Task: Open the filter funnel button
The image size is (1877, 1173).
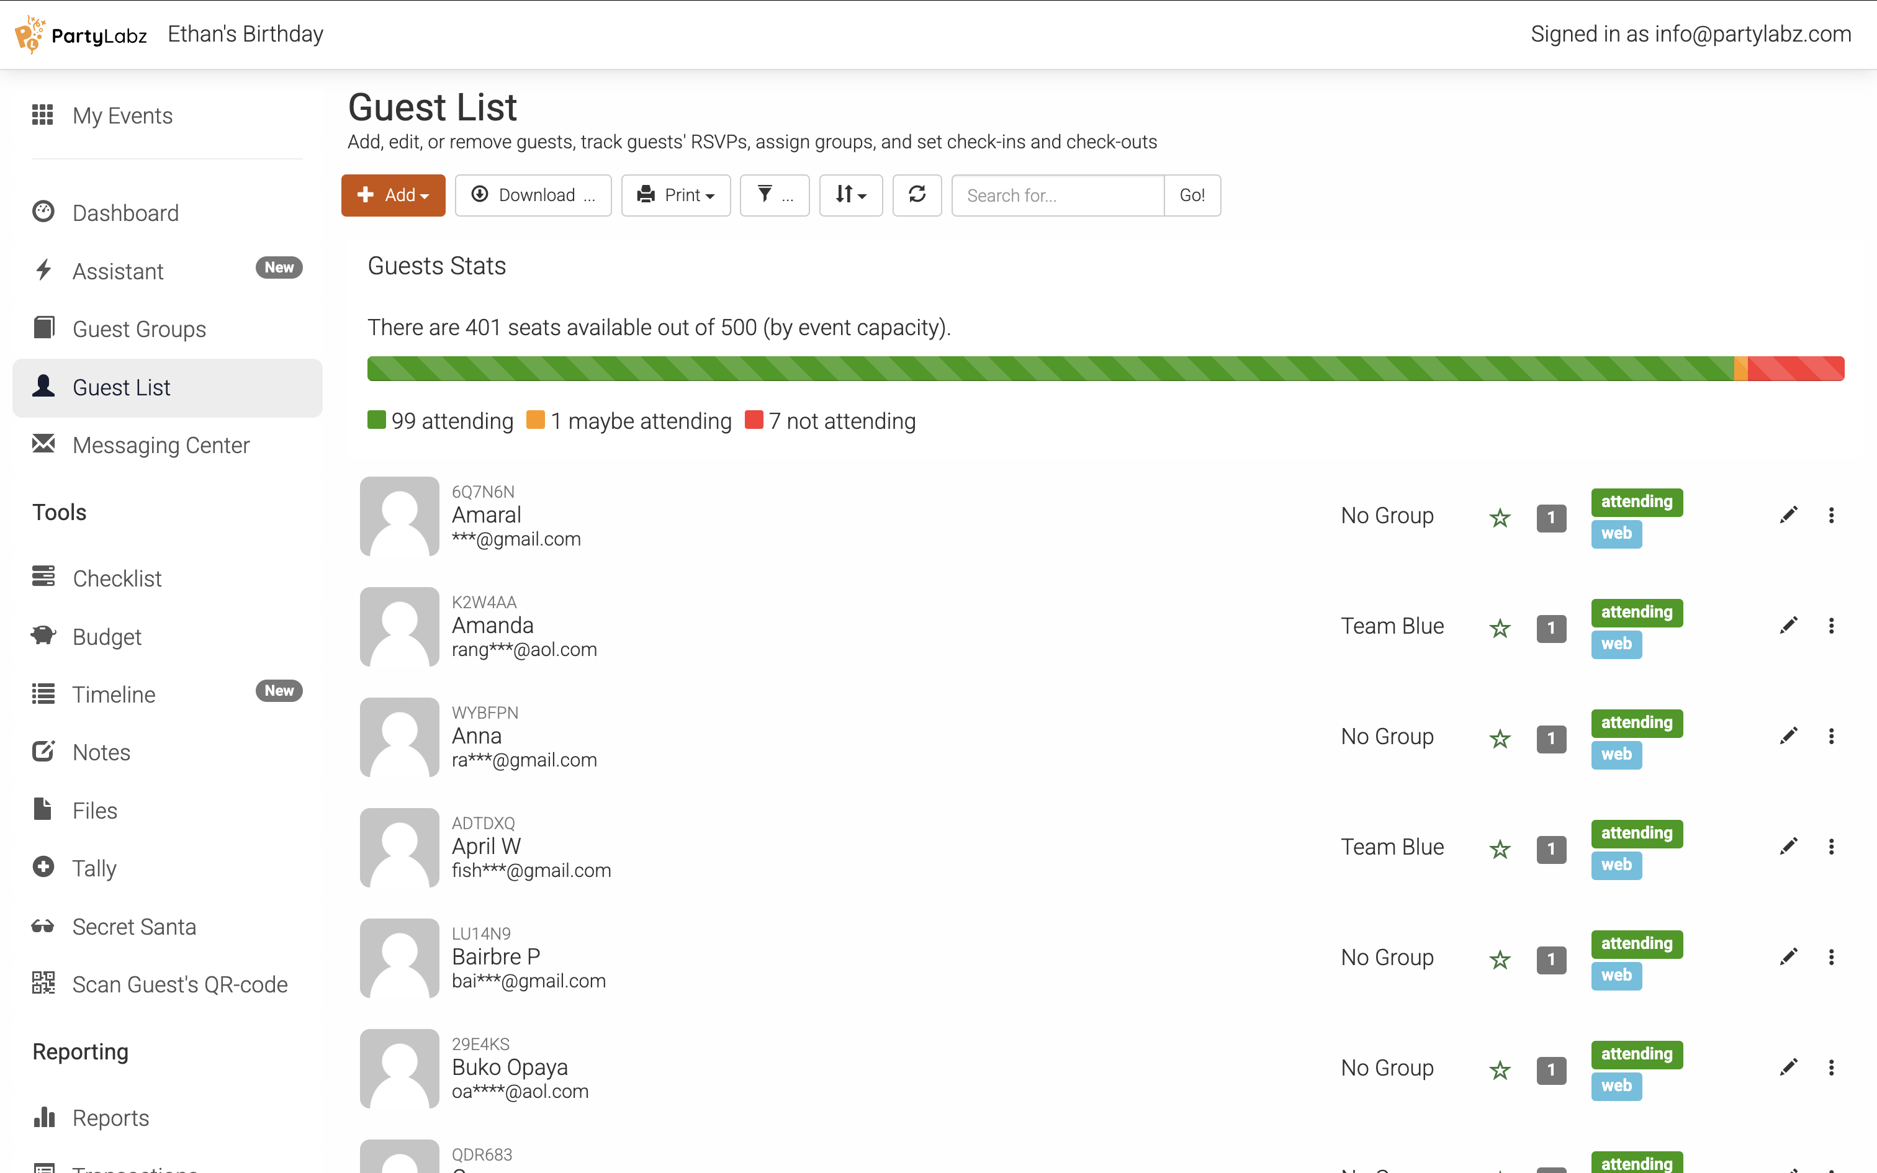Action: [774, 195]
